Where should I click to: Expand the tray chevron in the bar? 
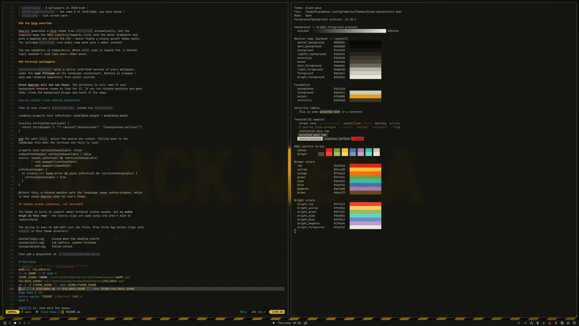tap(519, 323)
